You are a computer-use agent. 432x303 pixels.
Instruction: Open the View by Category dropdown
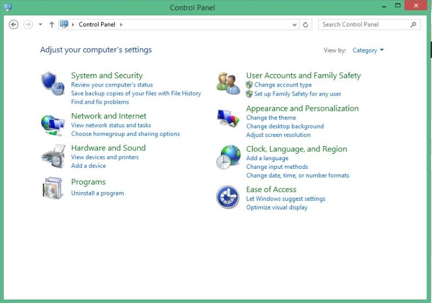tap(368, 50)
